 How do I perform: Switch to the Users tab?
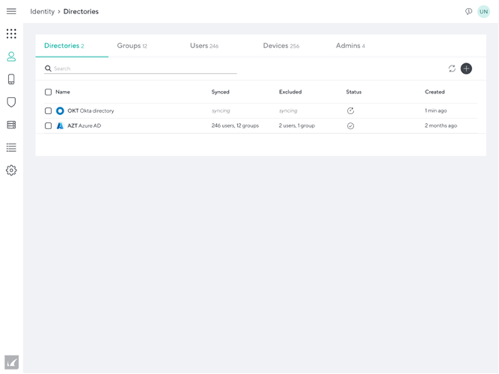click(x=204, y=46)
